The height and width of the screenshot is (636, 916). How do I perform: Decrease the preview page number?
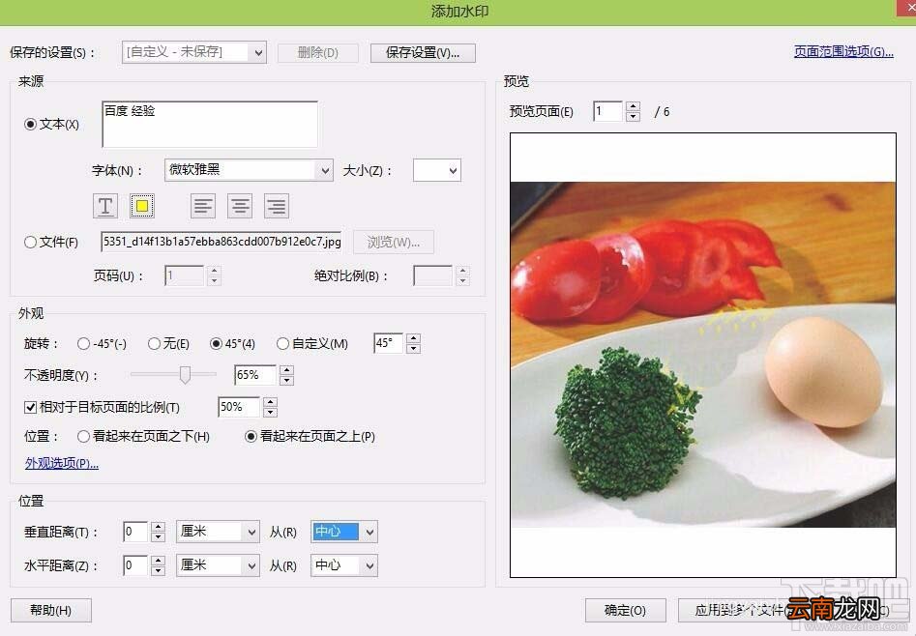point(633,116)
